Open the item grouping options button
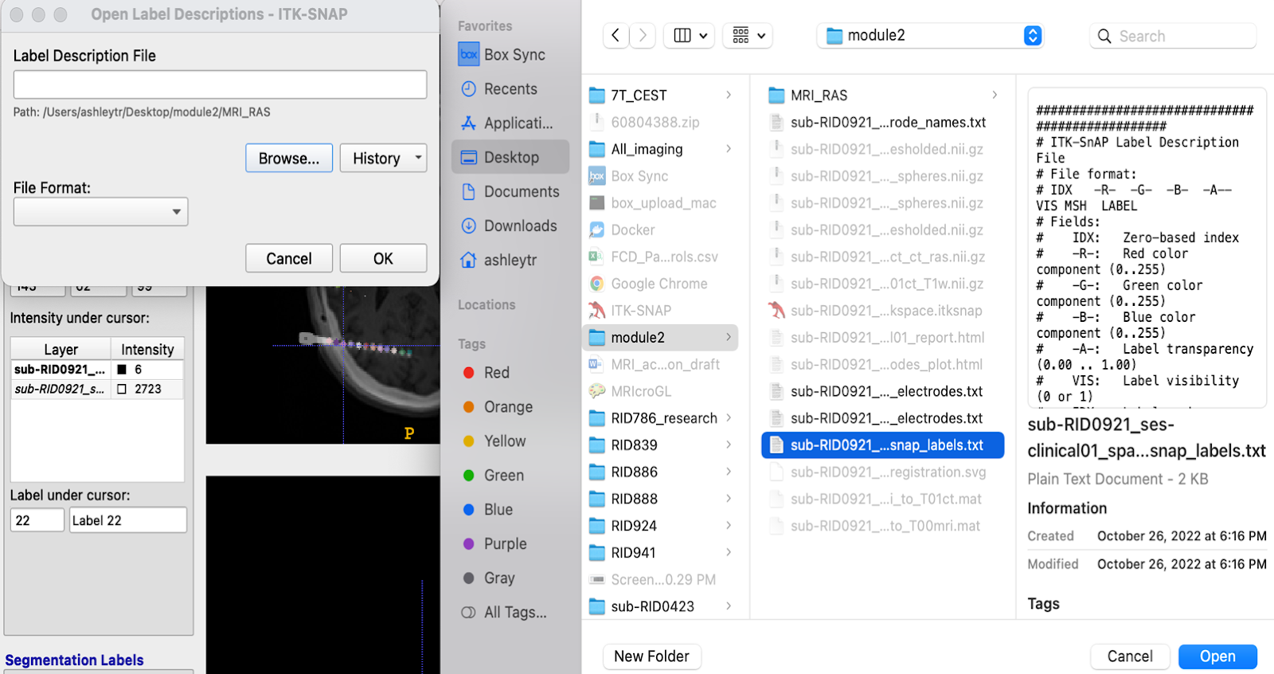1274x674 pixels. 748,35
